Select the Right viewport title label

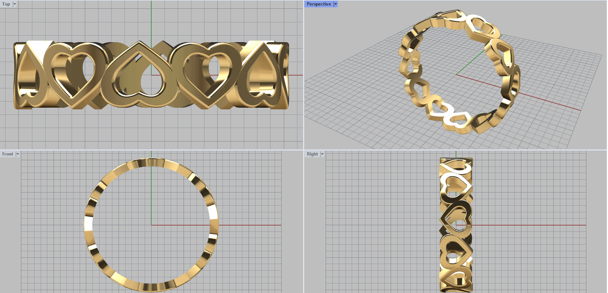[312, 154]
